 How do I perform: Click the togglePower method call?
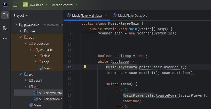pyautogui.click(x=167, y=95)
